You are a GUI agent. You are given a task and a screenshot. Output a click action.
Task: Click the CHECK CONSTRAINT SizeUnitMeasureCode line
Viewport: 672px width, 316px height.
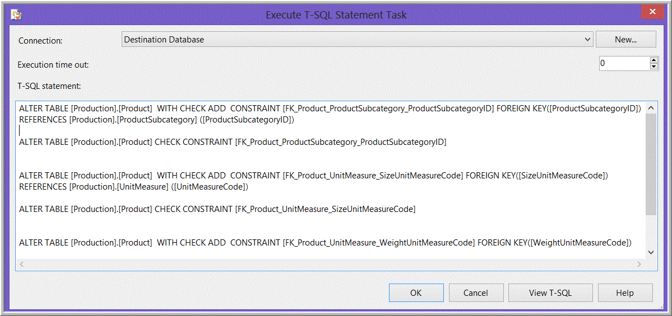[x=217, y=209]
